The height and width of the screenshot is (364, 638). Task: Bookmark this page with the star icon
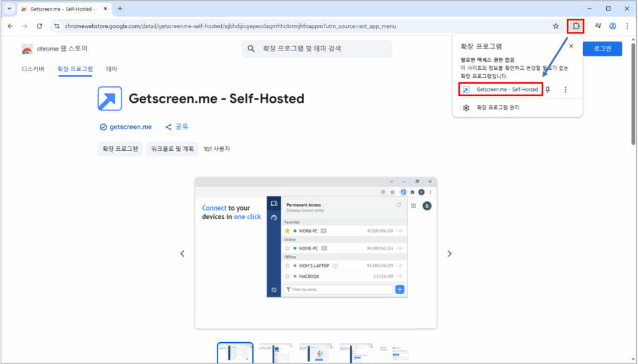[x=556, y=26]
